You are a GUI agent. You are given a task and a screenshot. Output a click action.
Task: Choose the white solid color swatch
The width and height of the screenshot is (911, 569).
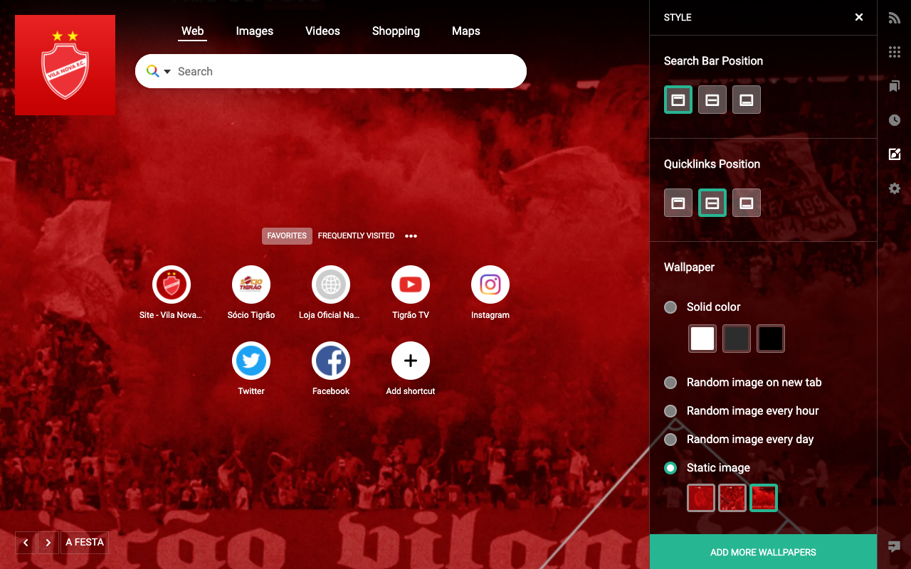702,339
